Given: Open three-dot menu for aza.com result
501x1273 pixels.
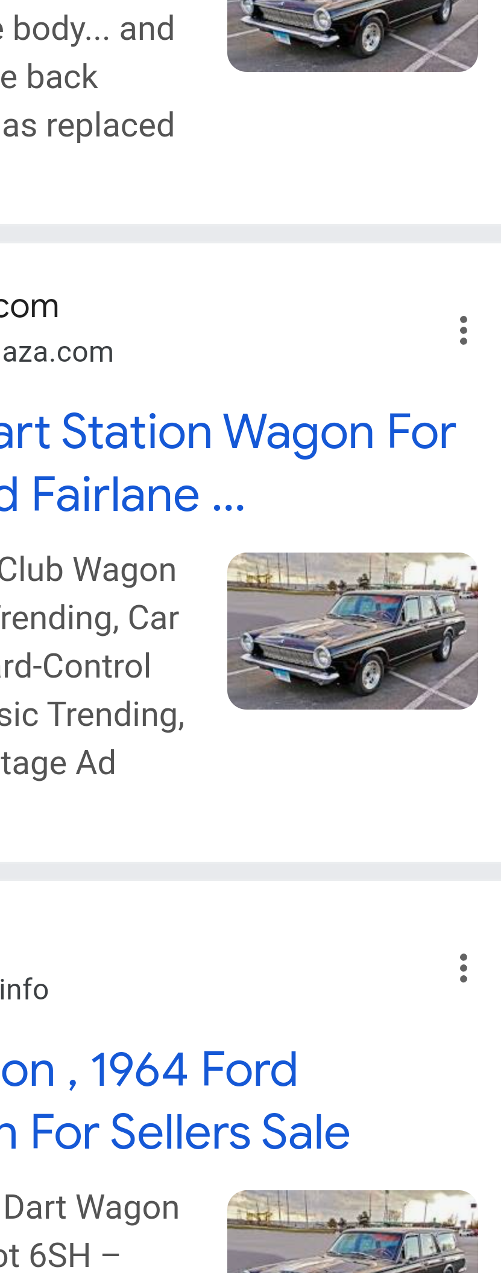Looking at the screenshot, I should [463, 330].
